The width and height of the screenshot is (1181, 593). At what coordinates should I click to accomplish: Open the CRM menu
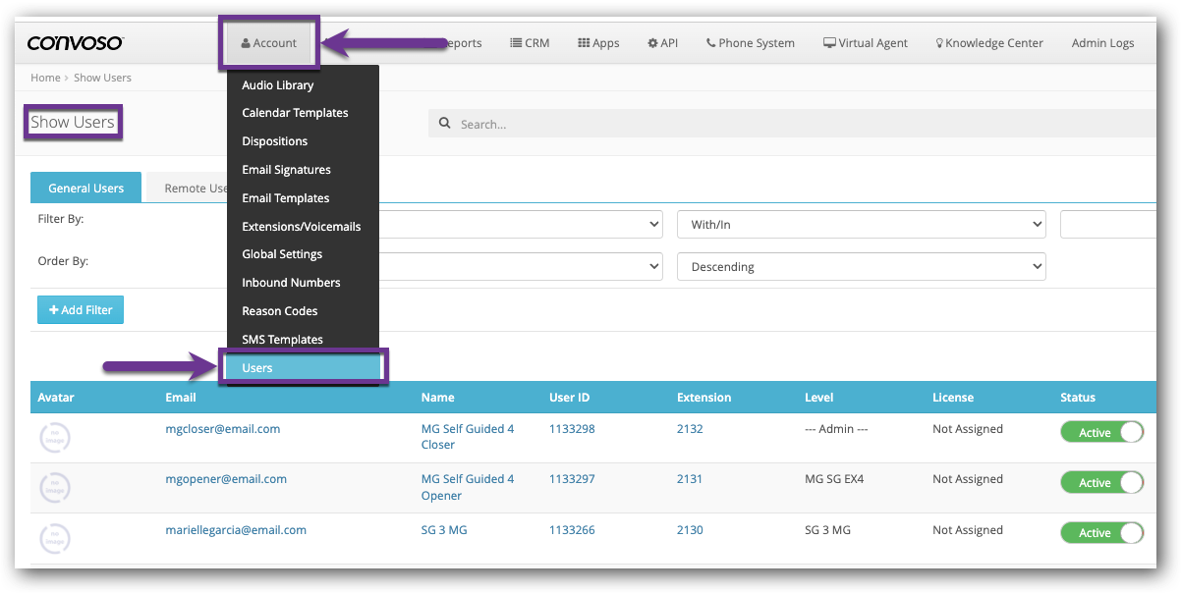[530, 43]
